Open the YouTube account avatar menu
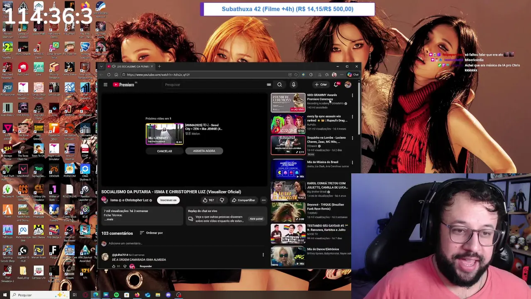 click(348, 85)
